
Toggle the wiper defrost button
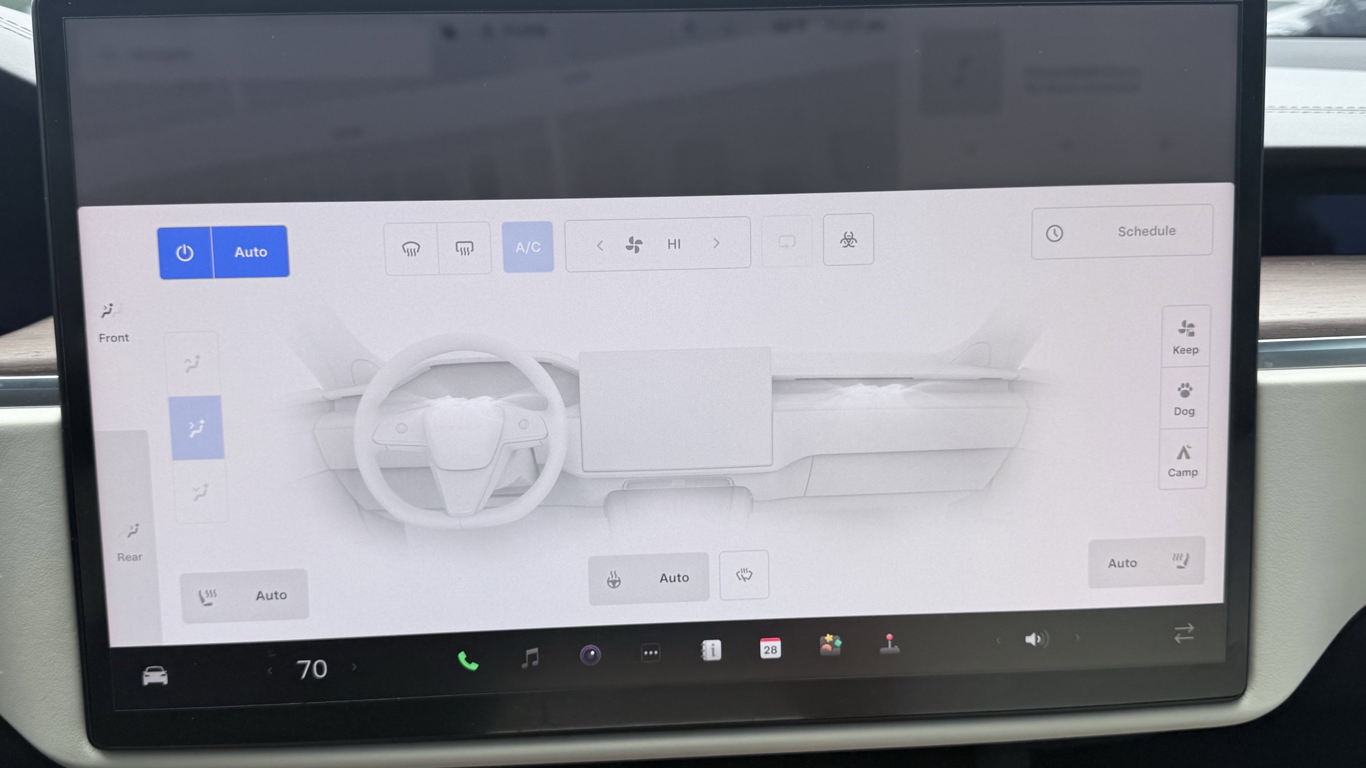point(744,575)
